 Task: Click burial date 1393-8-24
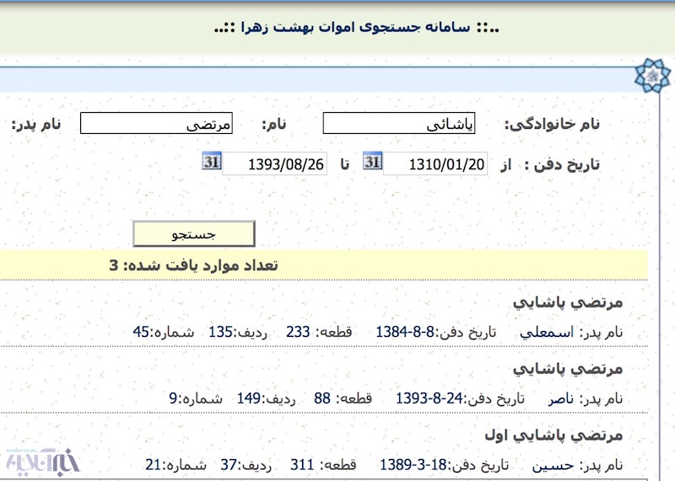[x=429, y=398]
